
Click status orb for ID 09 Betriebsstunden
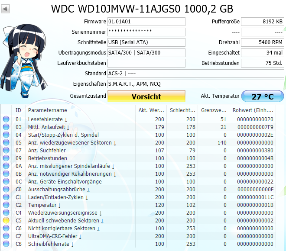coord(6,158)
